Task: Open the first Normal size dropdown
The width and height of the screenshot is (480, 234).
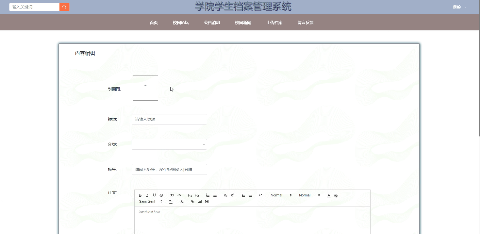Action: click(x=281, y=195)
